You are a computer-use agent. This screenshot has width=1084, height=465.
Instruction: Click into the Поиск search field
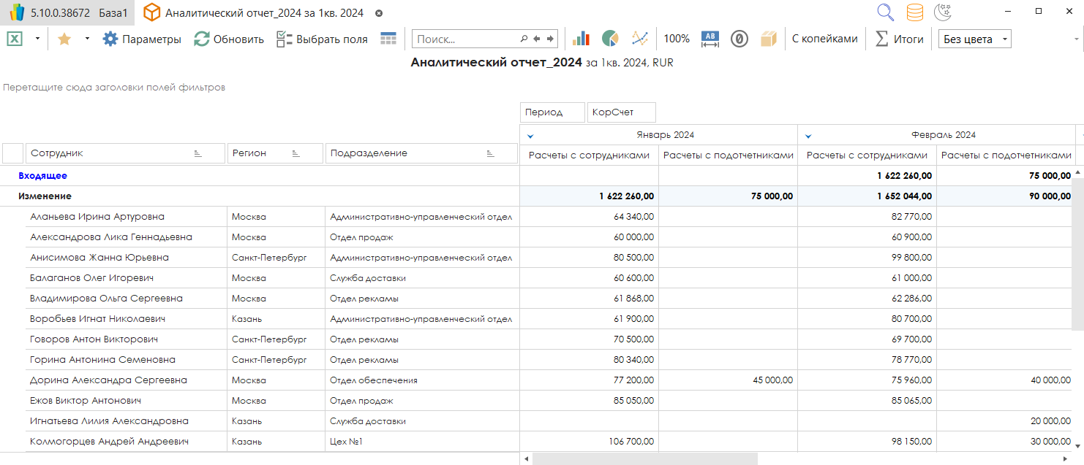(467, 39)
